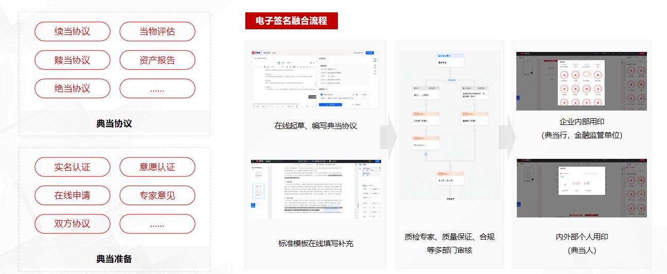Click the 专家意见 pill
This screenshot has height=274, width=667.
click(x=157, y=195)
